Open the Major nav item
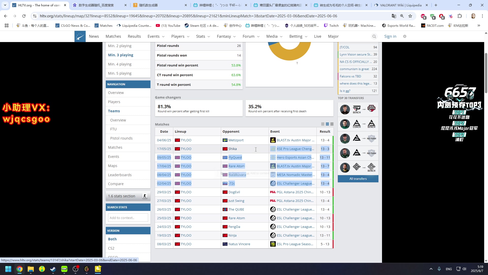The height and width of the screenshot is (275, 488). (x=333, y=36)
